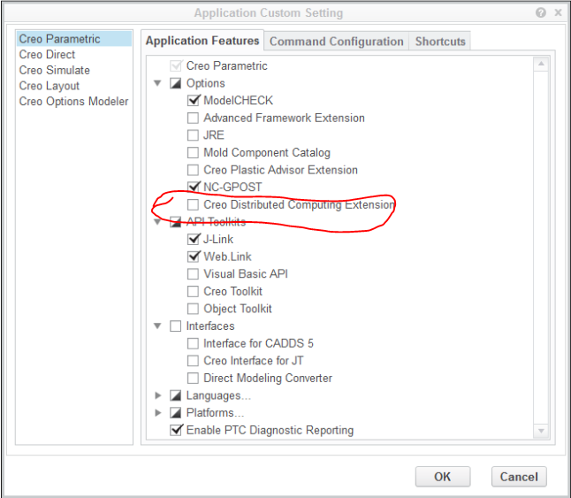Close the Application Custom Setting dialog
Image resolution: width=571 pixels, height=498 pixels.
click(558, 12)
